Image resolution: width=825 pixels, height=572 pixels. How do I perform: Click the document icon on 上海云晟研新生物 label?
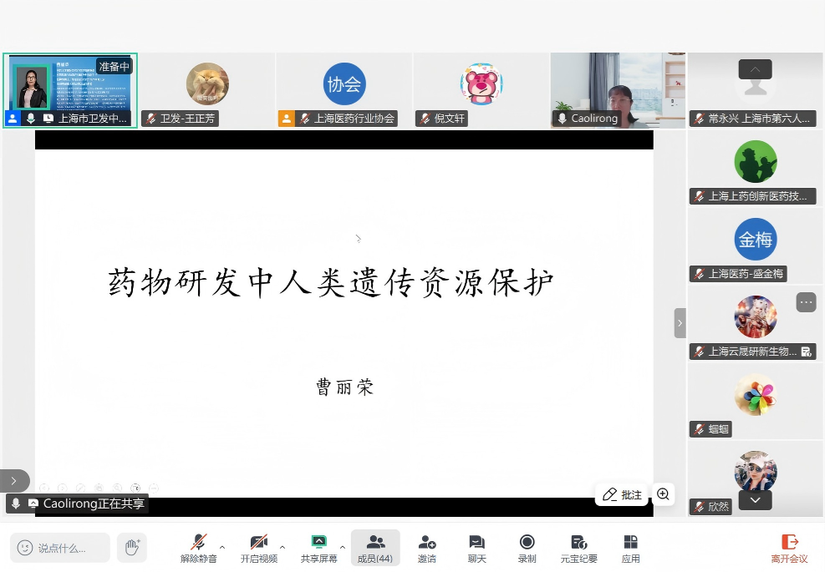click(806, 352)
